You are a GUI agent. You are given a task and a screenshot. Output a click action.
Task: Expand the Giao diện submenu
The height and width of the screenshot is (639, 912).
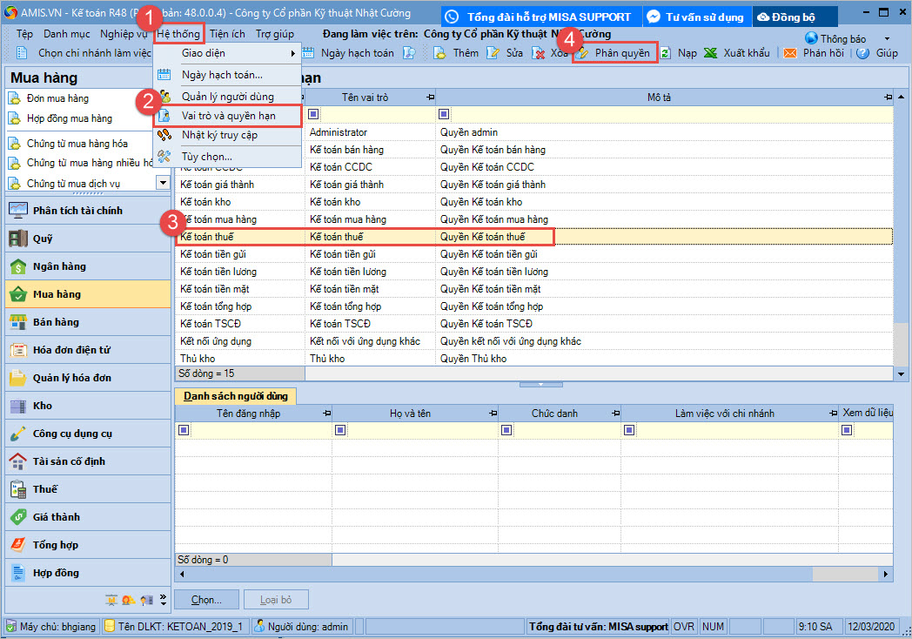(226, 53)
